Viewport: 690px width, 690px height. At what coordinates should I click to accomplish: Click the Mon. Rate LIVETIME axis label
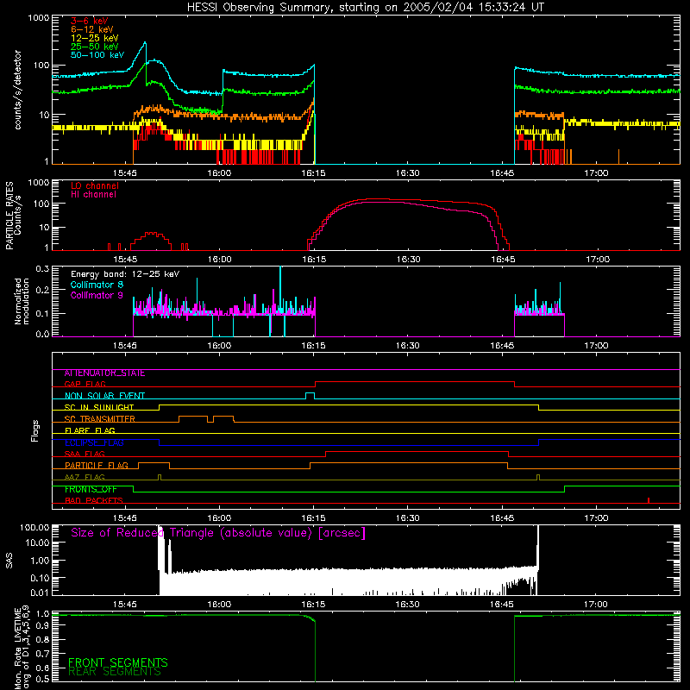click(x=22, y=648)
